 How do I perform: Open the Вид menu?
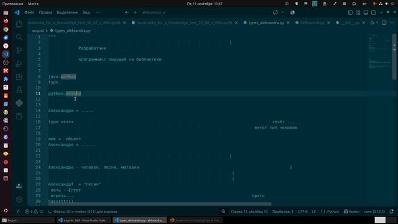[86, 12]
